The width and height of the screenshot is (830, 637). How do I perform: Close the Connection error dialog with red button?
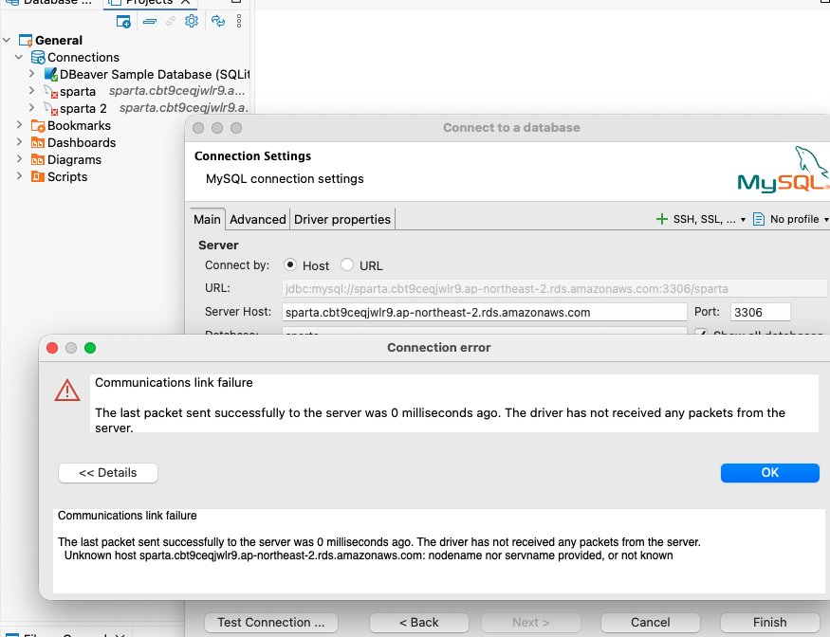(x=52, y=348)
